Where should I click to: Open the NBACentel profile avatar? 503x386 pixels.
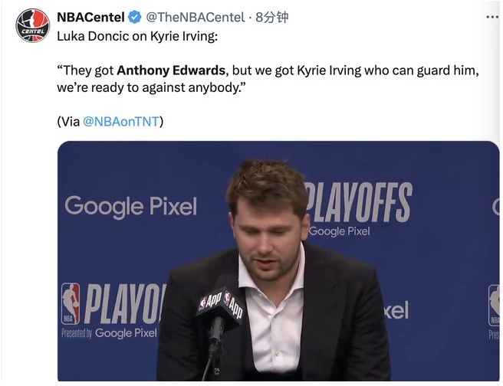point(31,25)
